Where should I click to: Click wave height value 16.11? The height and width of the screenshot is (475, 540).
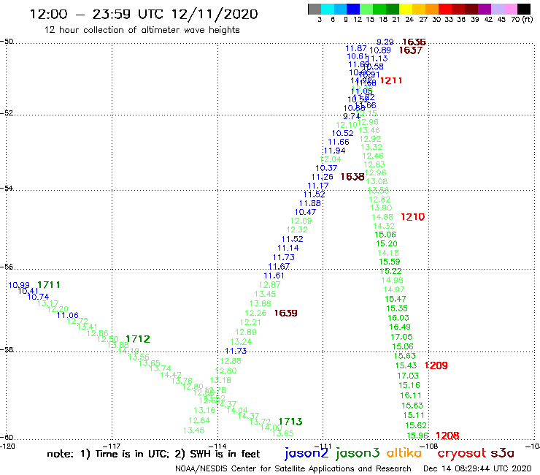[x=411, y=395]
